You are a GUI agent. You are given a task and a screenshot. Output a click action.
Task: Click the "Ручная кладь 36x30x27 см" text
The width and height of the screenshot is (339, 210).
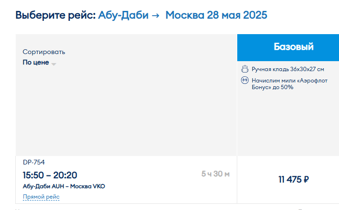tap(288, 69)
